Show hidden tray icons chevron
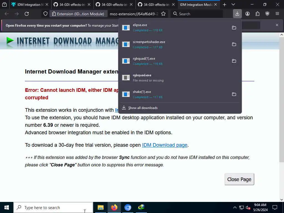 click(x=235, y=207)
